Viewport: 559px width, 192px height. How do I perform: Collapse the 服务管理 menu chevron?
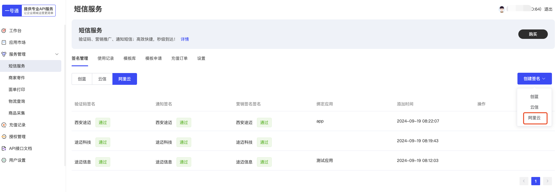point(57,54)
